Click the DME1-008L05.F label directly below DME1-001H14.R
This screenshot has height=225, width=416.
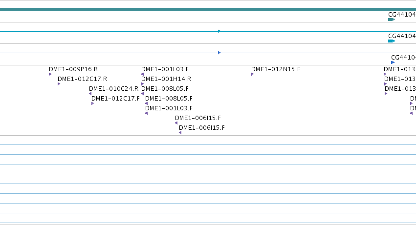tap(165, 89)
